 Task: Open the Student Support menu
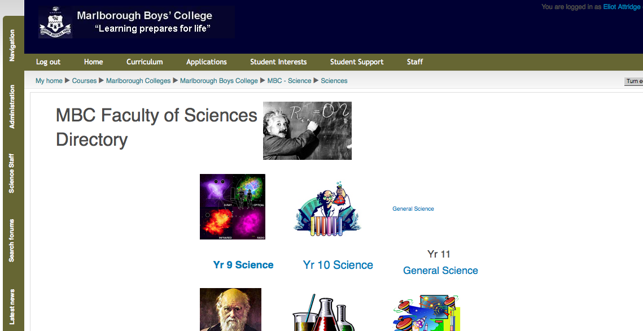click(356, 62)
